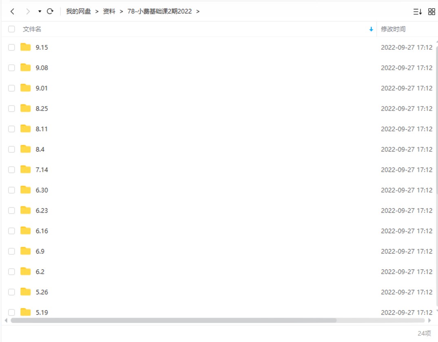Click folder icon for 8.4
438x342 pixels.
[x=25, y=149]
